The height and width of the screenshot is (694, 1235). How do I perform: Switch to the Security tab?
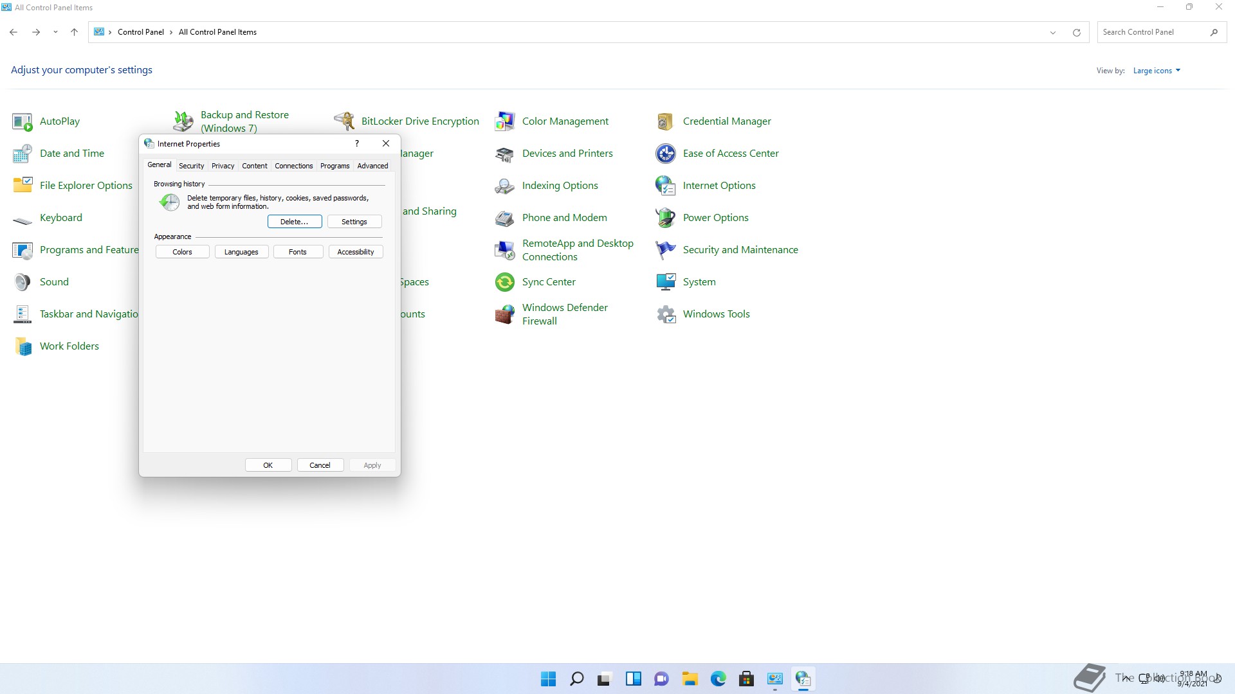(x=191, y=166)
